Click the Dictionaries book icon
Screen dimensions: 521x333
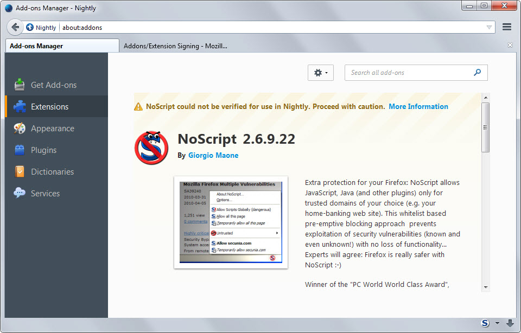click(20, 172)
